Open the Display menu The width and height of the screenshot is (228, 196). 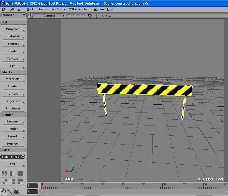(31, 9)
